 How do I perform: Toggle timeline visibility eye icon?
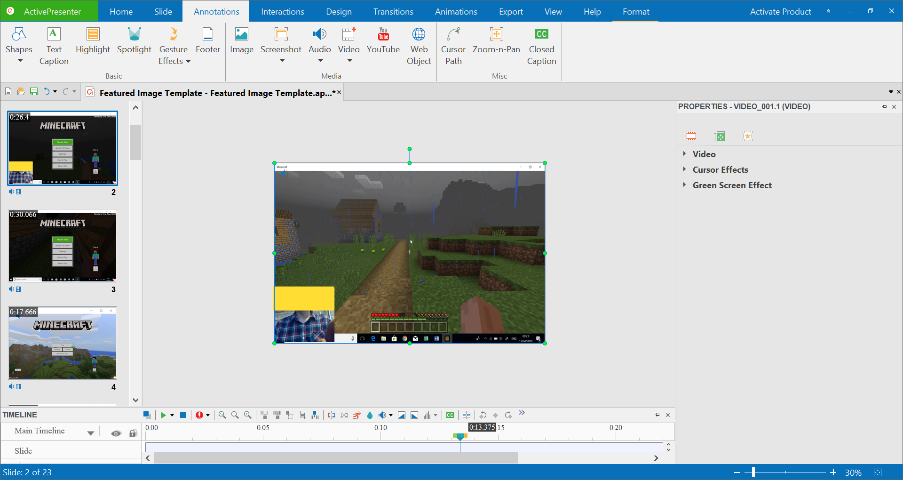coord(116,433)
